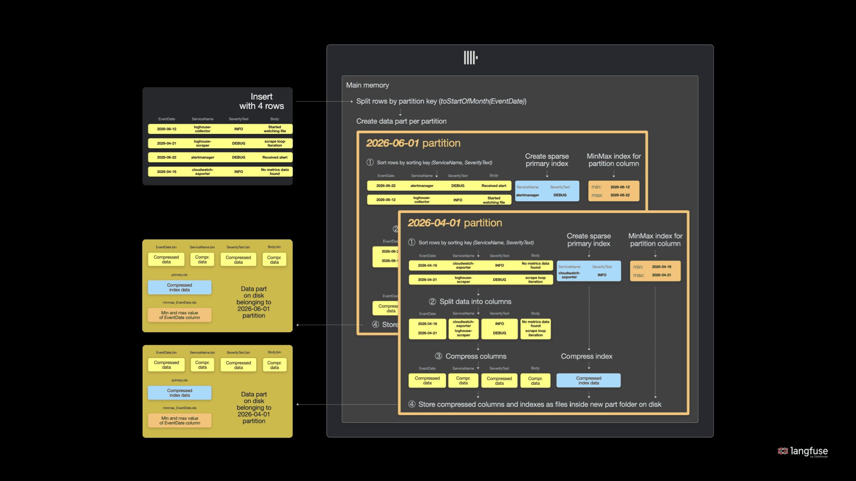The height and width of the screenshot is (481, 856).
Task: Select the 2026-06-12 loghouse-collector insert row
Action: tap(220, 129)
